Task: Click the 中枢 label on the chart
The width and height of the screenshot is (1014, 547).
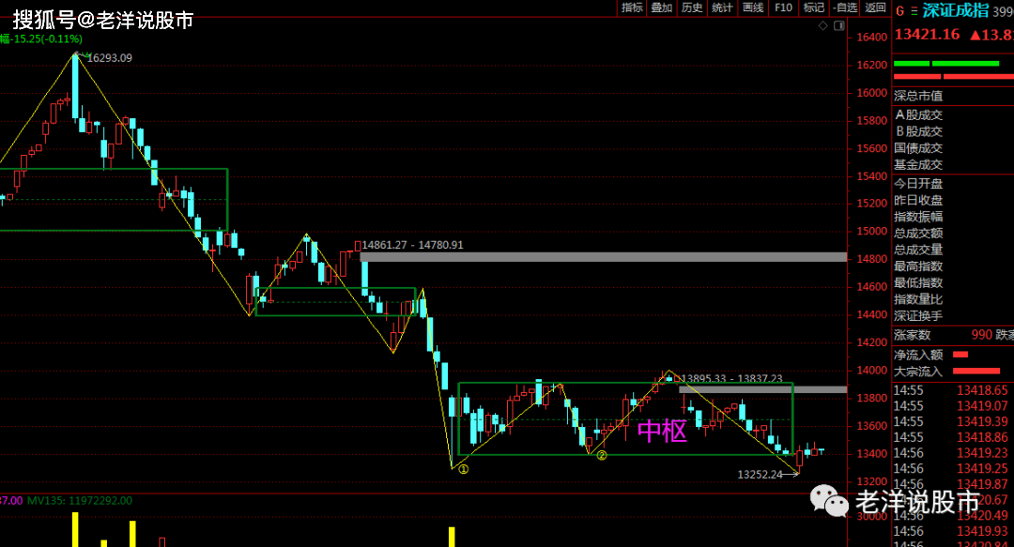Action: tap(662, 431)
